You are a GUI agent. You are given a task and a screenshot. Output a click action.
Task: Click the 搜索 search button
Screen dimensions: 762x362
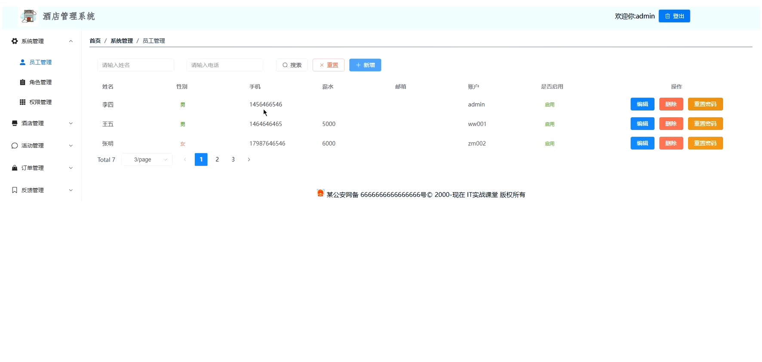click(292, 65)
